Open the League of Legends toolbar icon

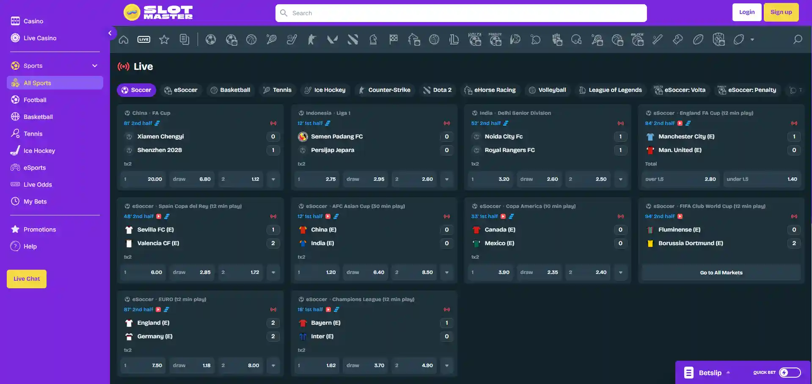(454, 39)
